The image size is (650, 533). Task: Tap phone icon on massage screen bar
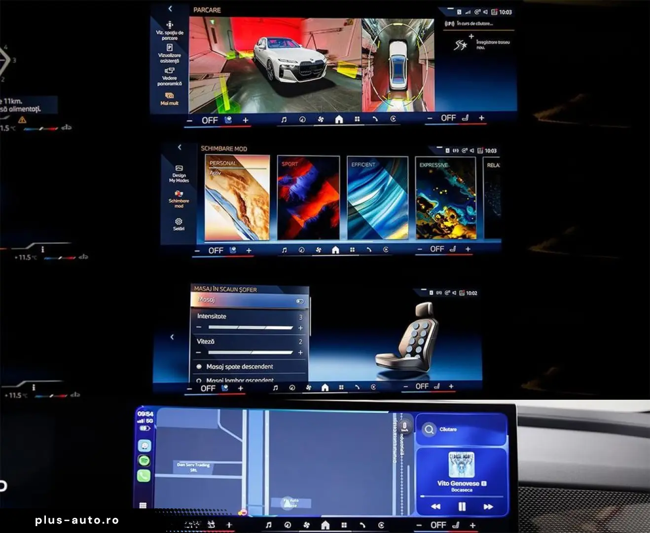click(357, 387)
